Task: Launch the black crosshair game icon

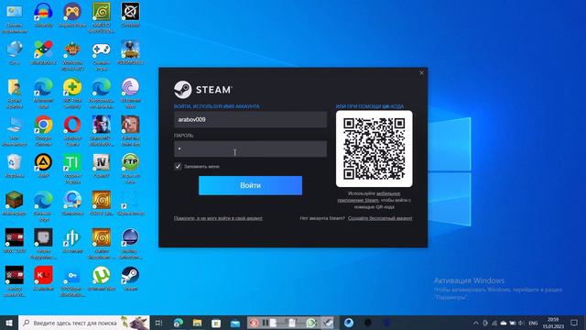Action: [x=130, y=12]
